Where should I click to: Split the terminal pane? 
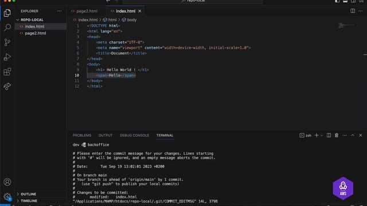pos(329,135)
